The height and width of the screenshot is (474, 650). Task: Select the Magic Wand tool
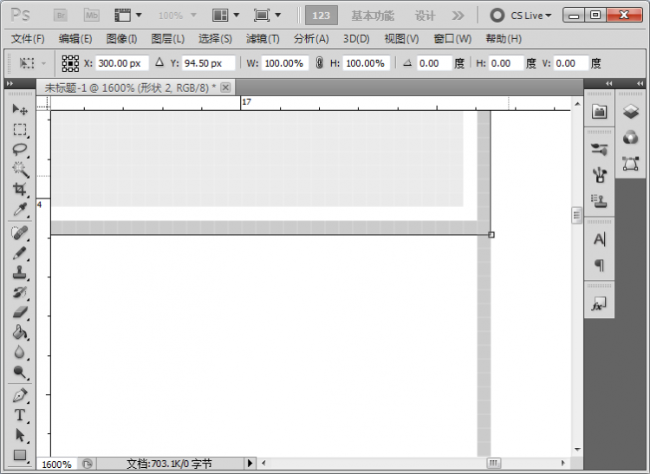click(x=19, y=170)
